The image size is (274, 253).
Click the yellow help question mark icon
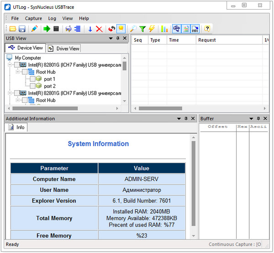click(207, 29)
